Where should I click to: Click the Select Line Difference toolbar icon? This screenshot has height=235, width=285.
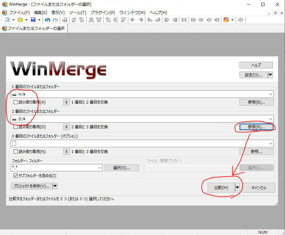click(x=64, y=20)
